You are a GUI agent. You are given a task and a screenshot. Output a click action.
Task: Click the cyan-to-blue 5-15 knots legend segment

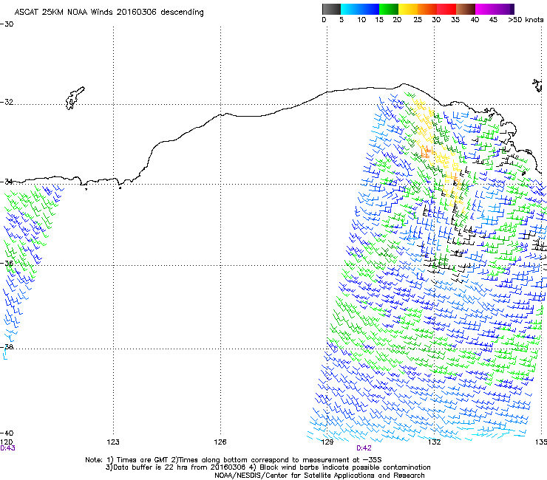coord(360,9)
